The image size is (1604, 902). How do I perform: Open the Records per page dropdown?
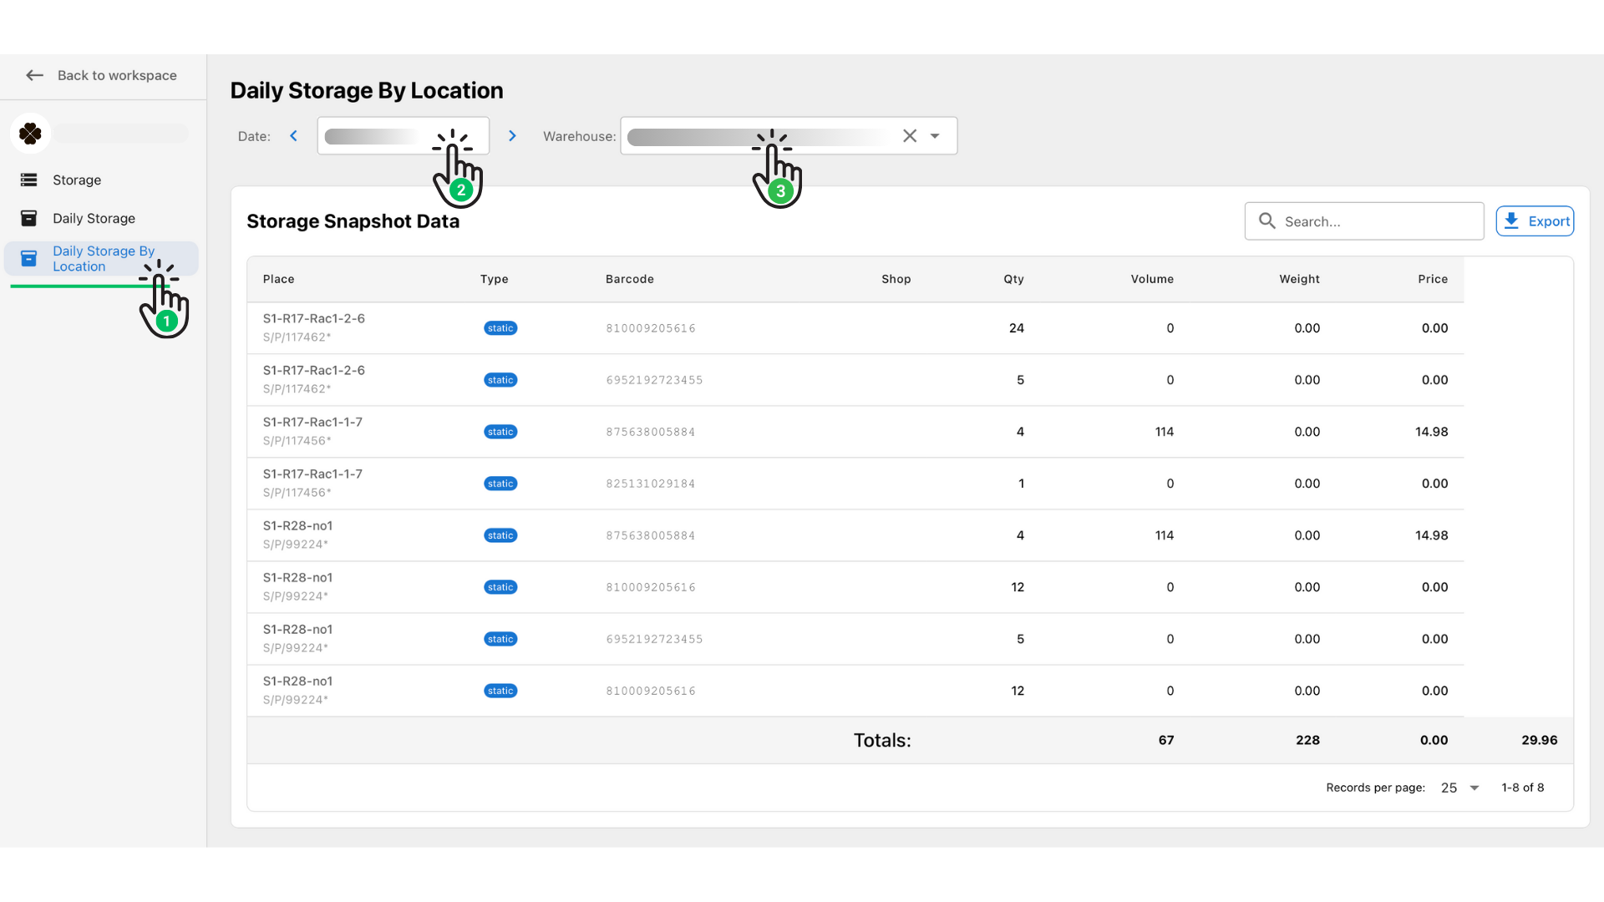[x=1459, y=788]
